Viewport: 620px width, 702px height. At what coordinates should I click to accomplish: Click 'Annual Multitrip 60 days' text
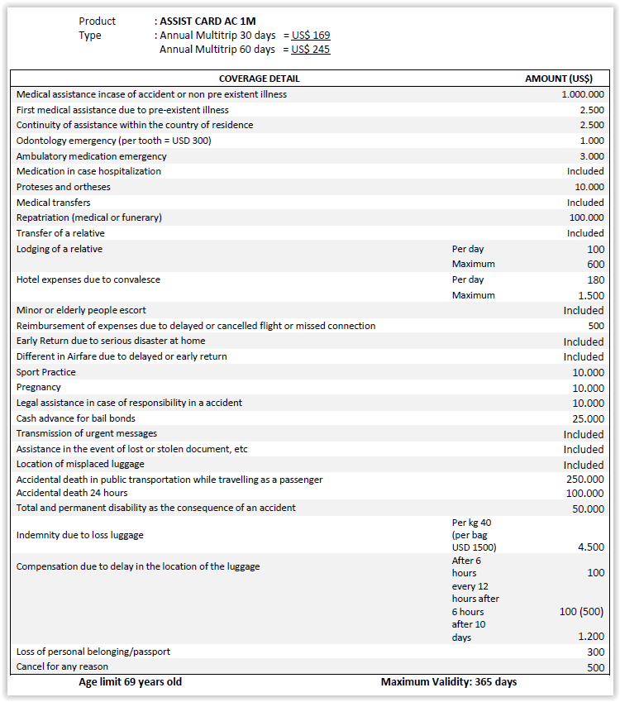(x=217, y=50)
